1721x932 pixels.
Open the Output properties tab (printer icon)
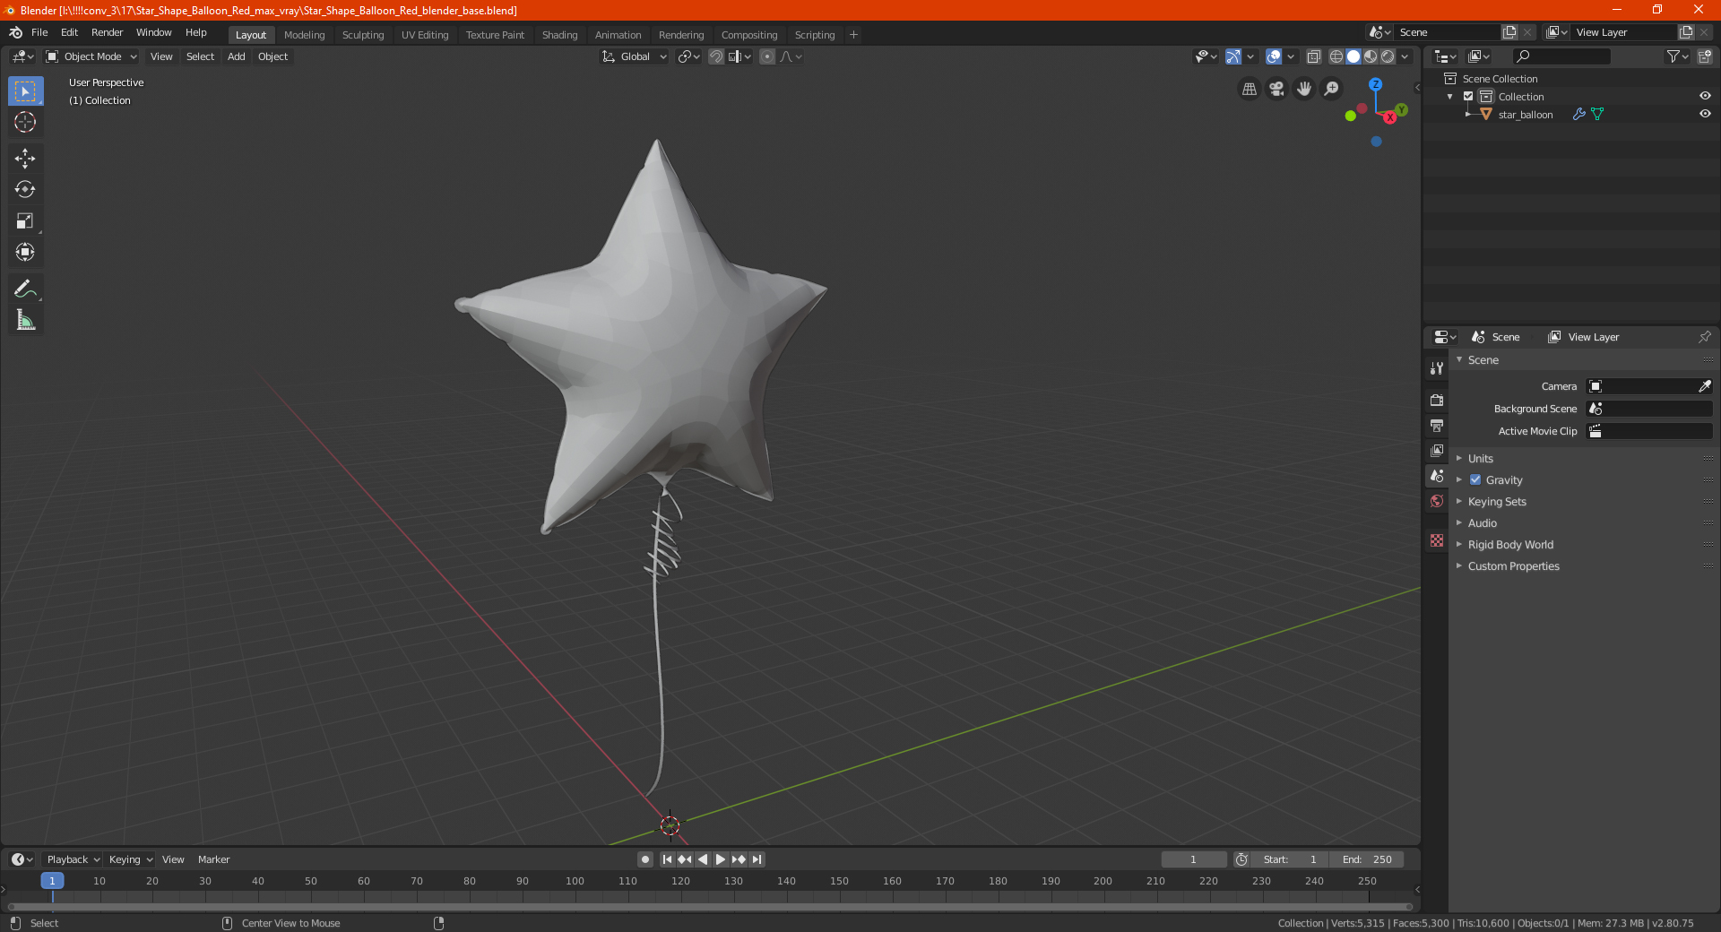pos(1437,425)
